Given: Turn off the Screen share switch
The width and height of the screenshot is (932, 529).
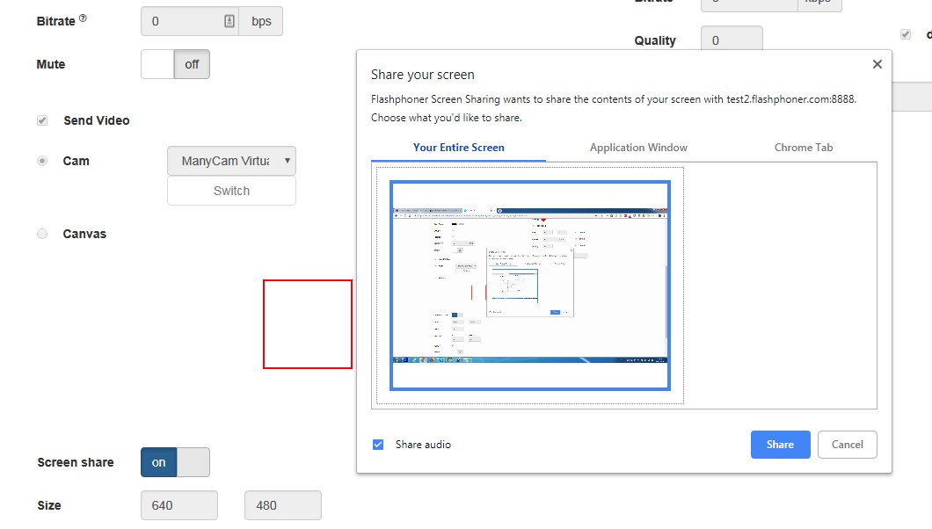Looking at the screenshot, I should point(175,462).
